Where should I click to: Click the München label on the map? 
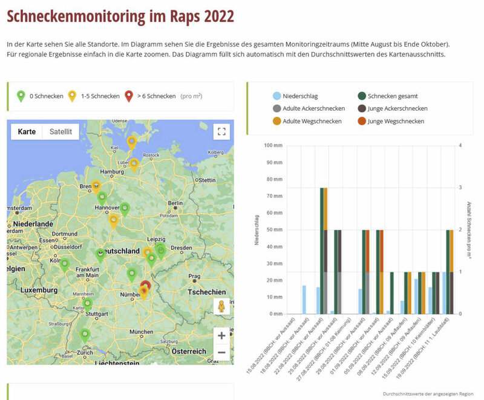142,332
